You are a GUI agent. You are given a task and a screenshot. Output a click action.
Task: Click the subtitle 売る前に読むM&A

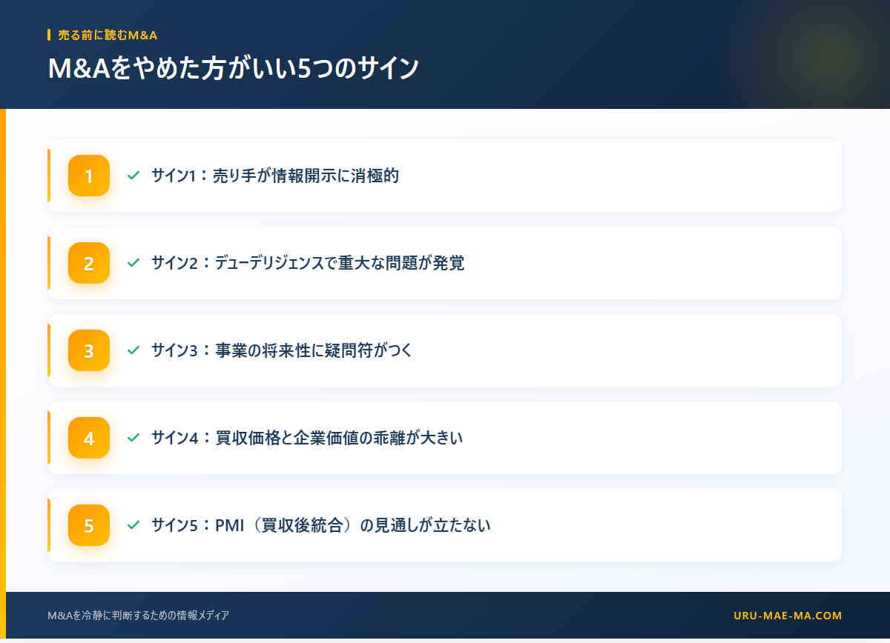pyautogui.click(x=108, y=35)
